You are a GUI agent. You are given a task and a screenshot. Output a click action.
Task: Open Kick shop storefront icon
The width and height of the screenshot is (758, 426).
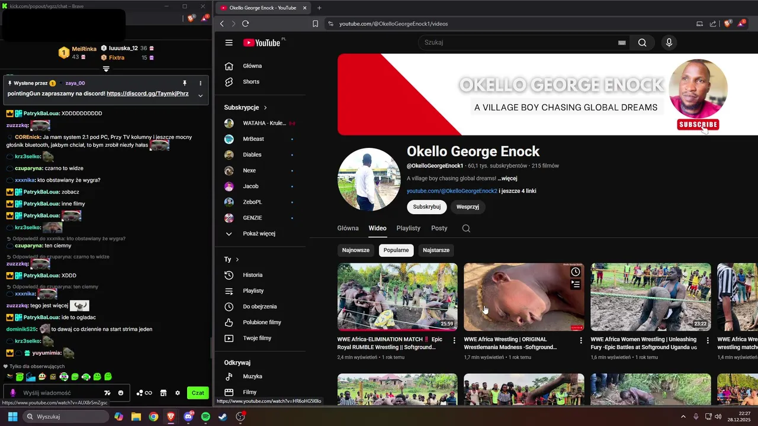163,393
